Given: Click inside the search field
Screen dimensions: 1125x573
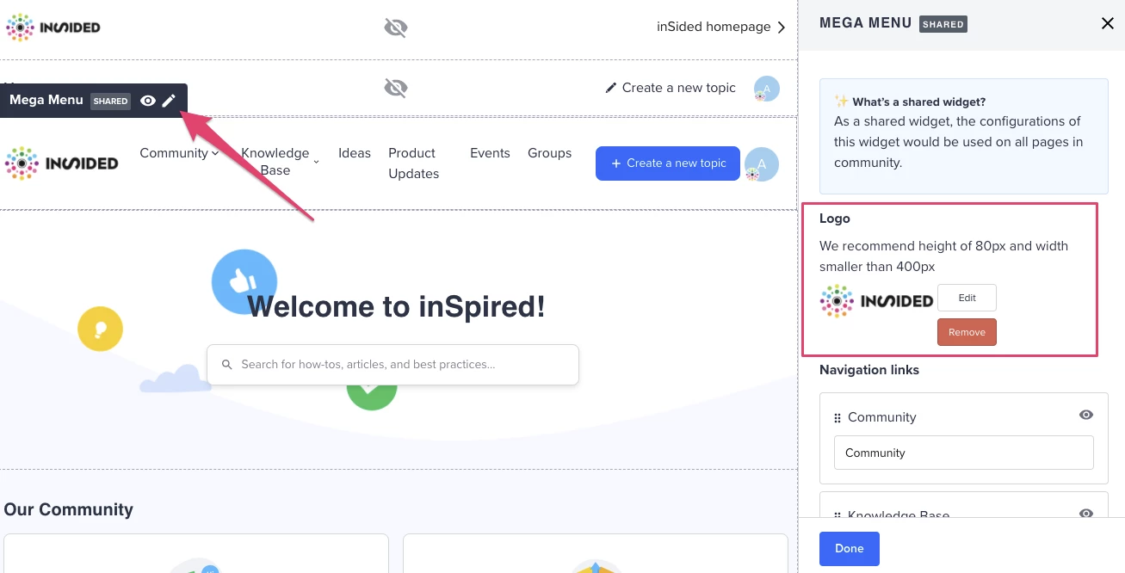Looking at the screenshot, I should 393,364.
